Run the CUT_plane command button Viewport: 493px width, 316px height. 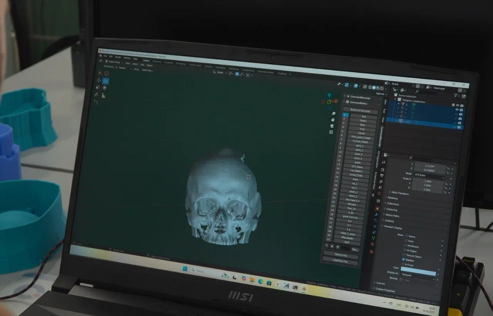pos(357,167)
